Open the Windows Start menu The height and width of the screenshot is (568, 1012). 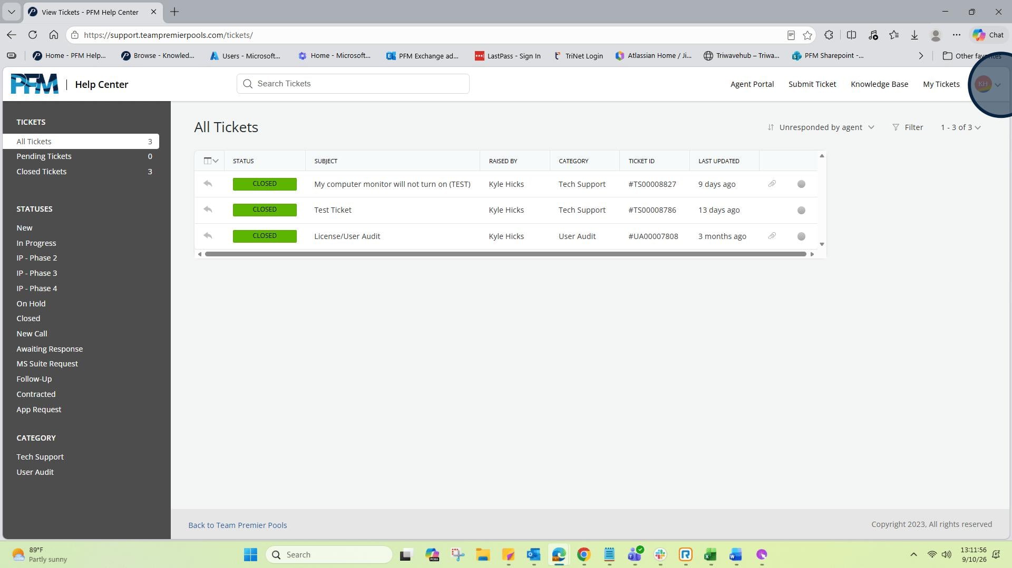(250, 554)
